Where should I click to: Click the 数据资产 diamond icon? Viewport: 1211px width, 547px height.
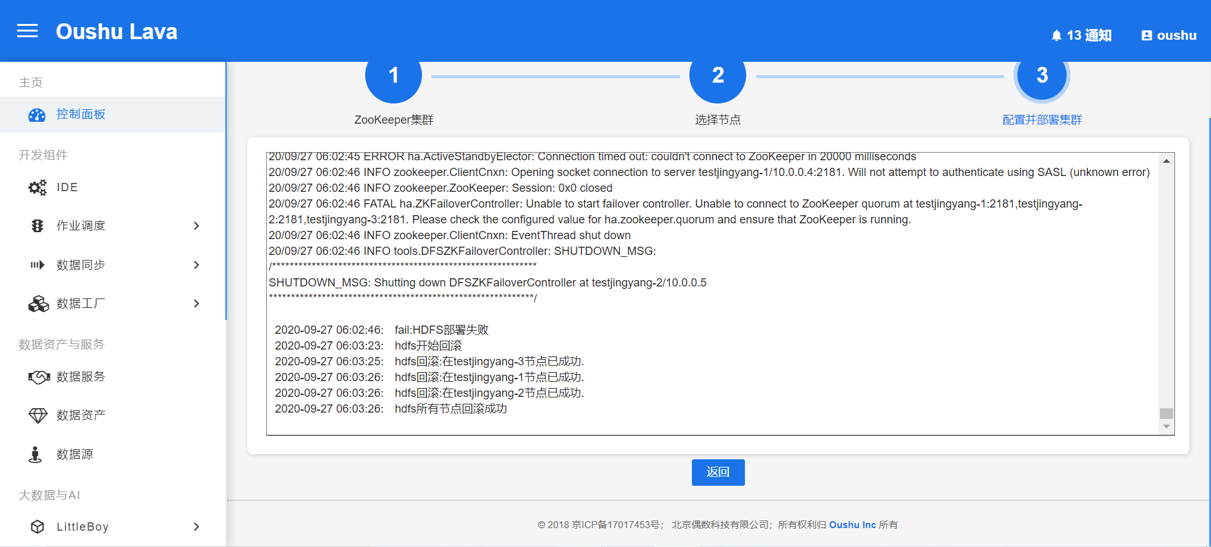38,415
